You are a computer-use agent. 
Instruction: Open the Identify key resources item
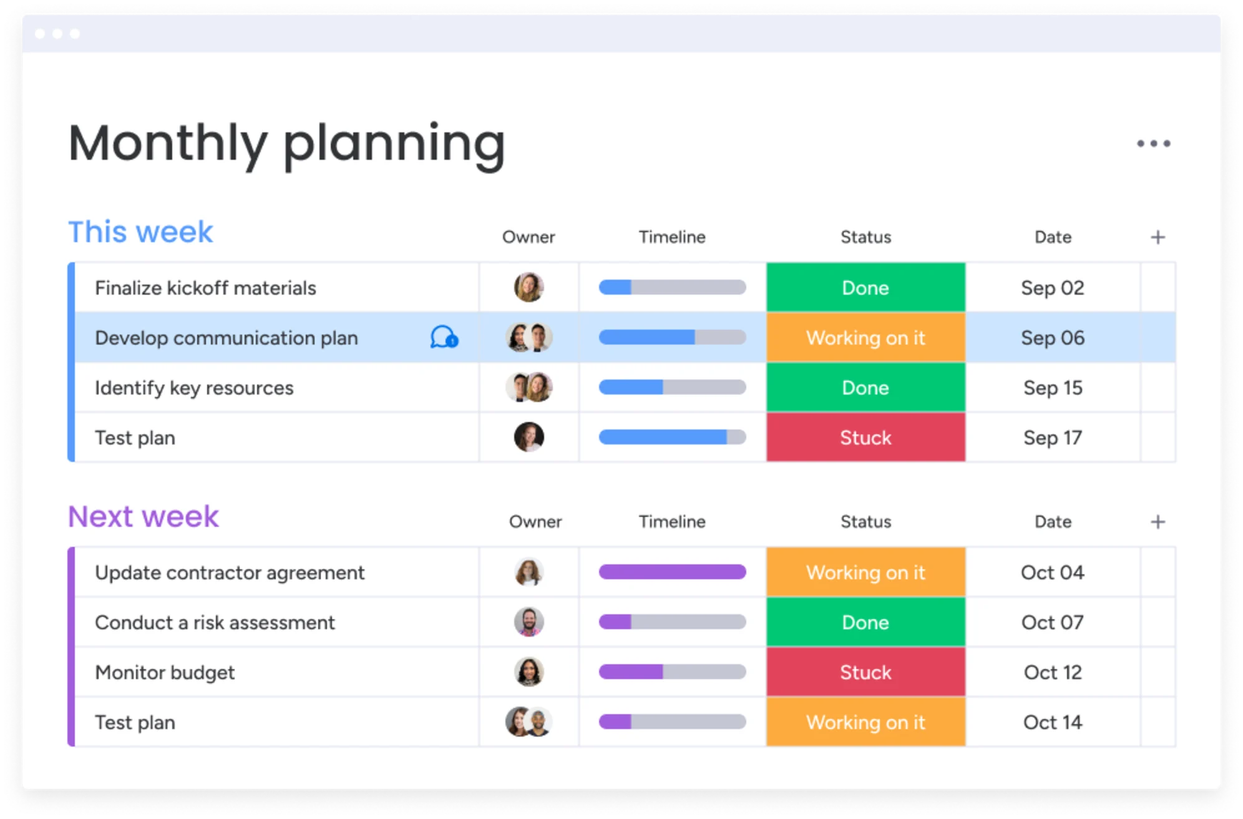point(194,388)
